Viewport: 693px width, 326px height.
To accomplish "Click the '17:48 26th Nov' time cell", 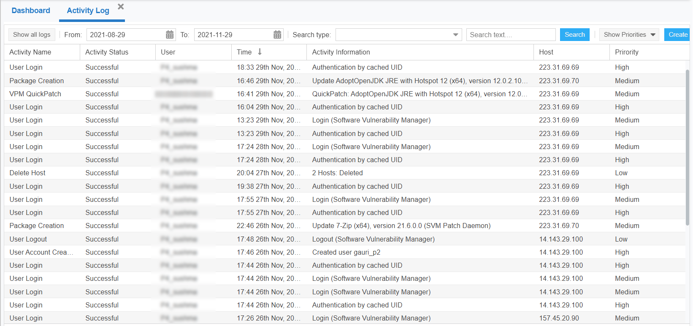I will pyautogui.click(x=269, y=239).
